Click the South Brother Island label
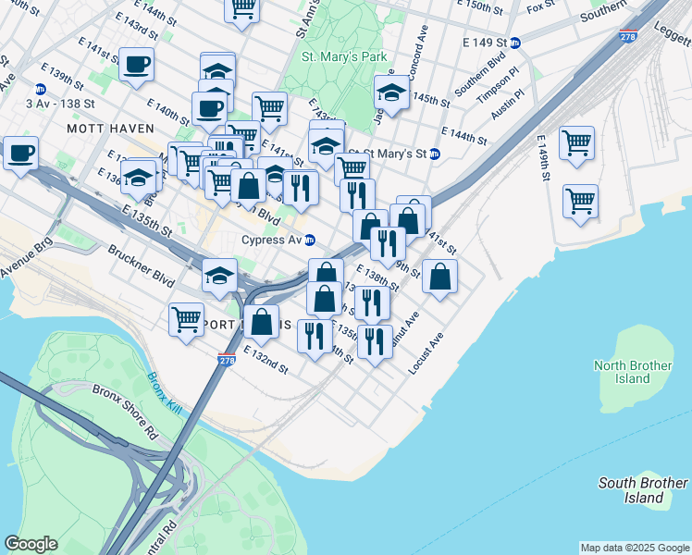This screenshot has width=692, height=555. (x=643, y=490)
